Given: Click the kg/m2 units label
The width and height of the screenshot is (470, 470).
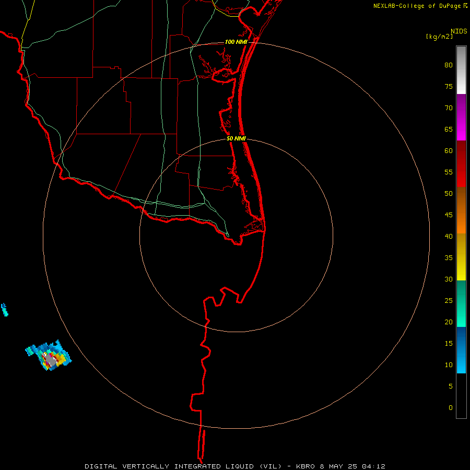Looking at the screenshot, I should 439,37.
